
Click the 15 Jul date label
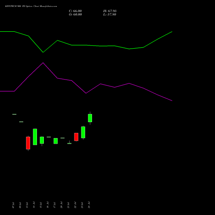[x=41, y=205]
